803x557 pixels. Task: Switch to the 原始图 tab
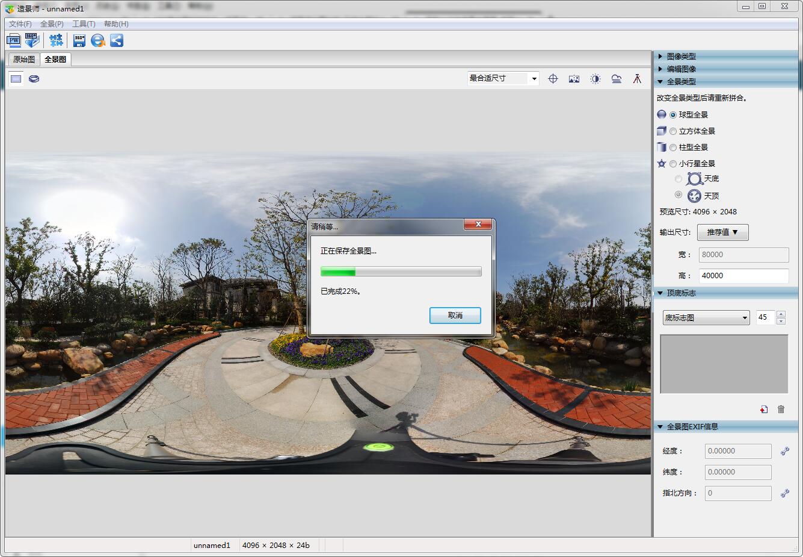click(x=24, y=60)
